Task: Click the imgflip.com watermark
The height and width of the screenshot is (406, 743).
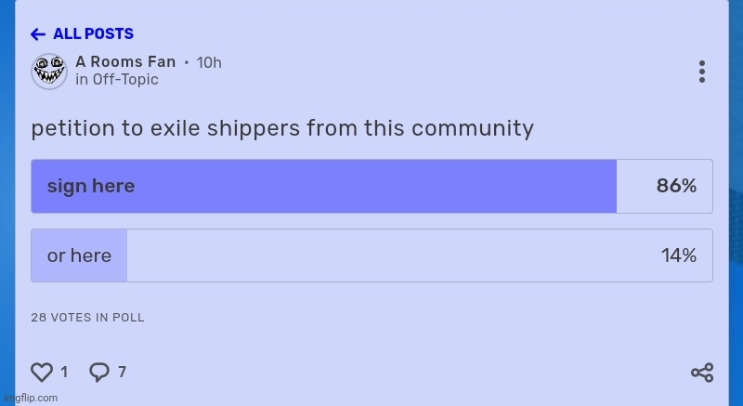Action: [30, 398]
